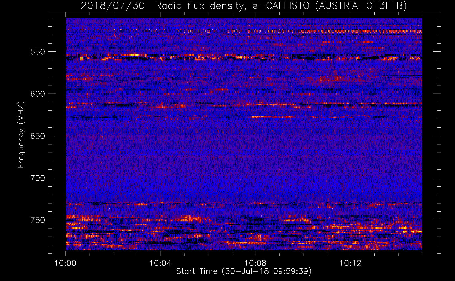The height and width of the screenshot is (281, 455).
Task: Click the 10:12 time tick label
Action: 351,263
